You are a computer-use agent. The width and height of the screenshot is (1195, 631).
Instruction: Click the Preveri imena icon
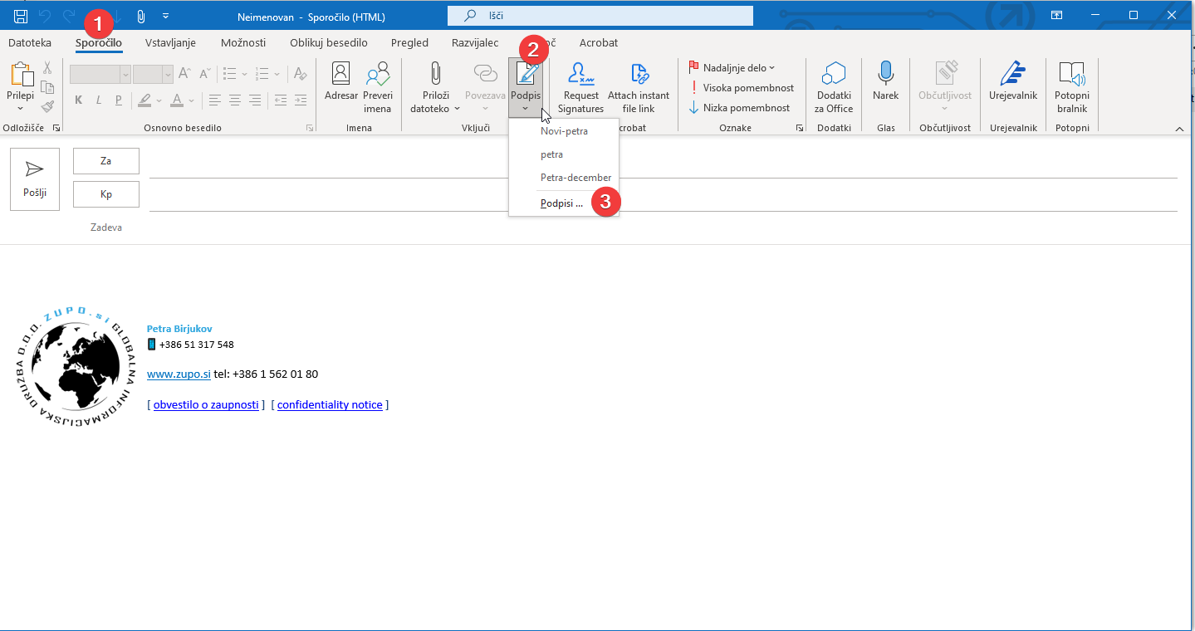point(377,75)
